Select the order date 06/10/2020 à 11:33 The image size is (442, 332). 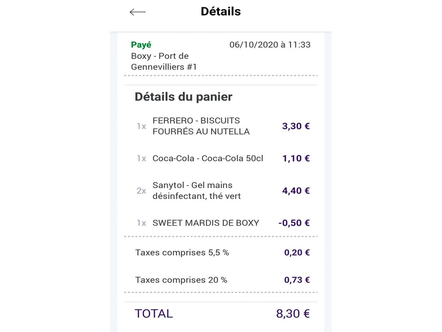tap(270, 45)
